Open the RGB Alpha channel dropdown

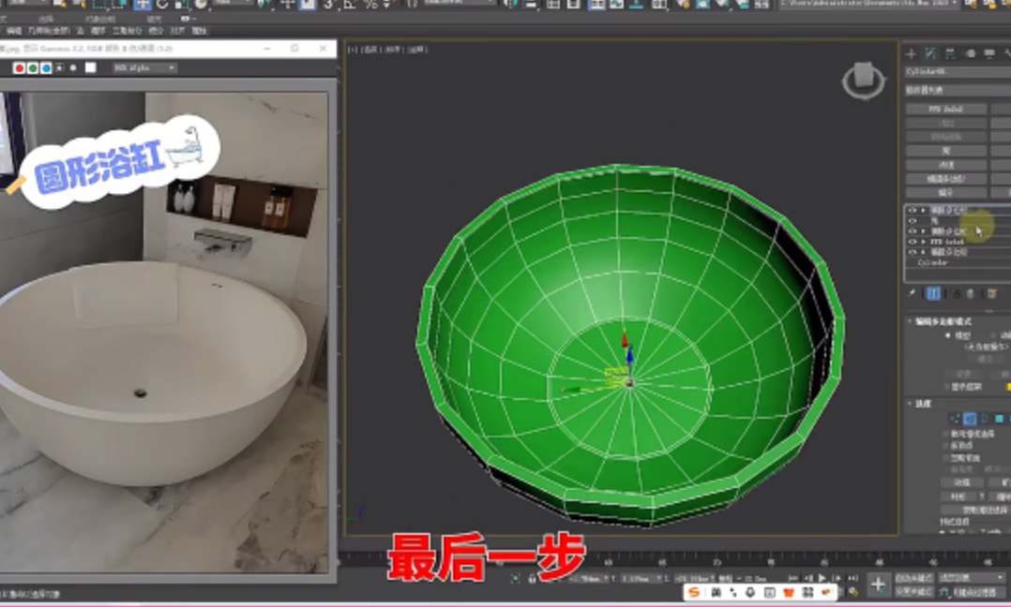(144, 68)
